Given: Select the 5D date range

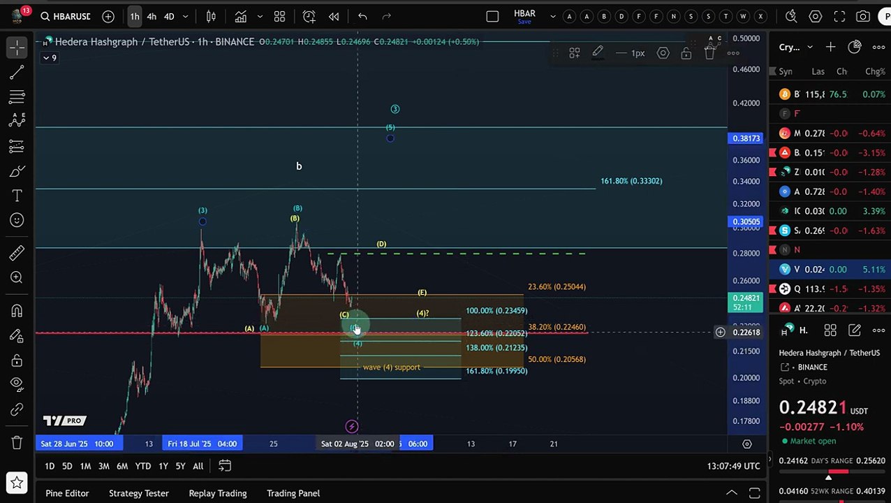Looking at the screenshot, I should 67,466.
